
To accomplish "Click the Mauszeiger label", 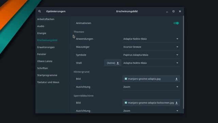I will pos(83,47).
